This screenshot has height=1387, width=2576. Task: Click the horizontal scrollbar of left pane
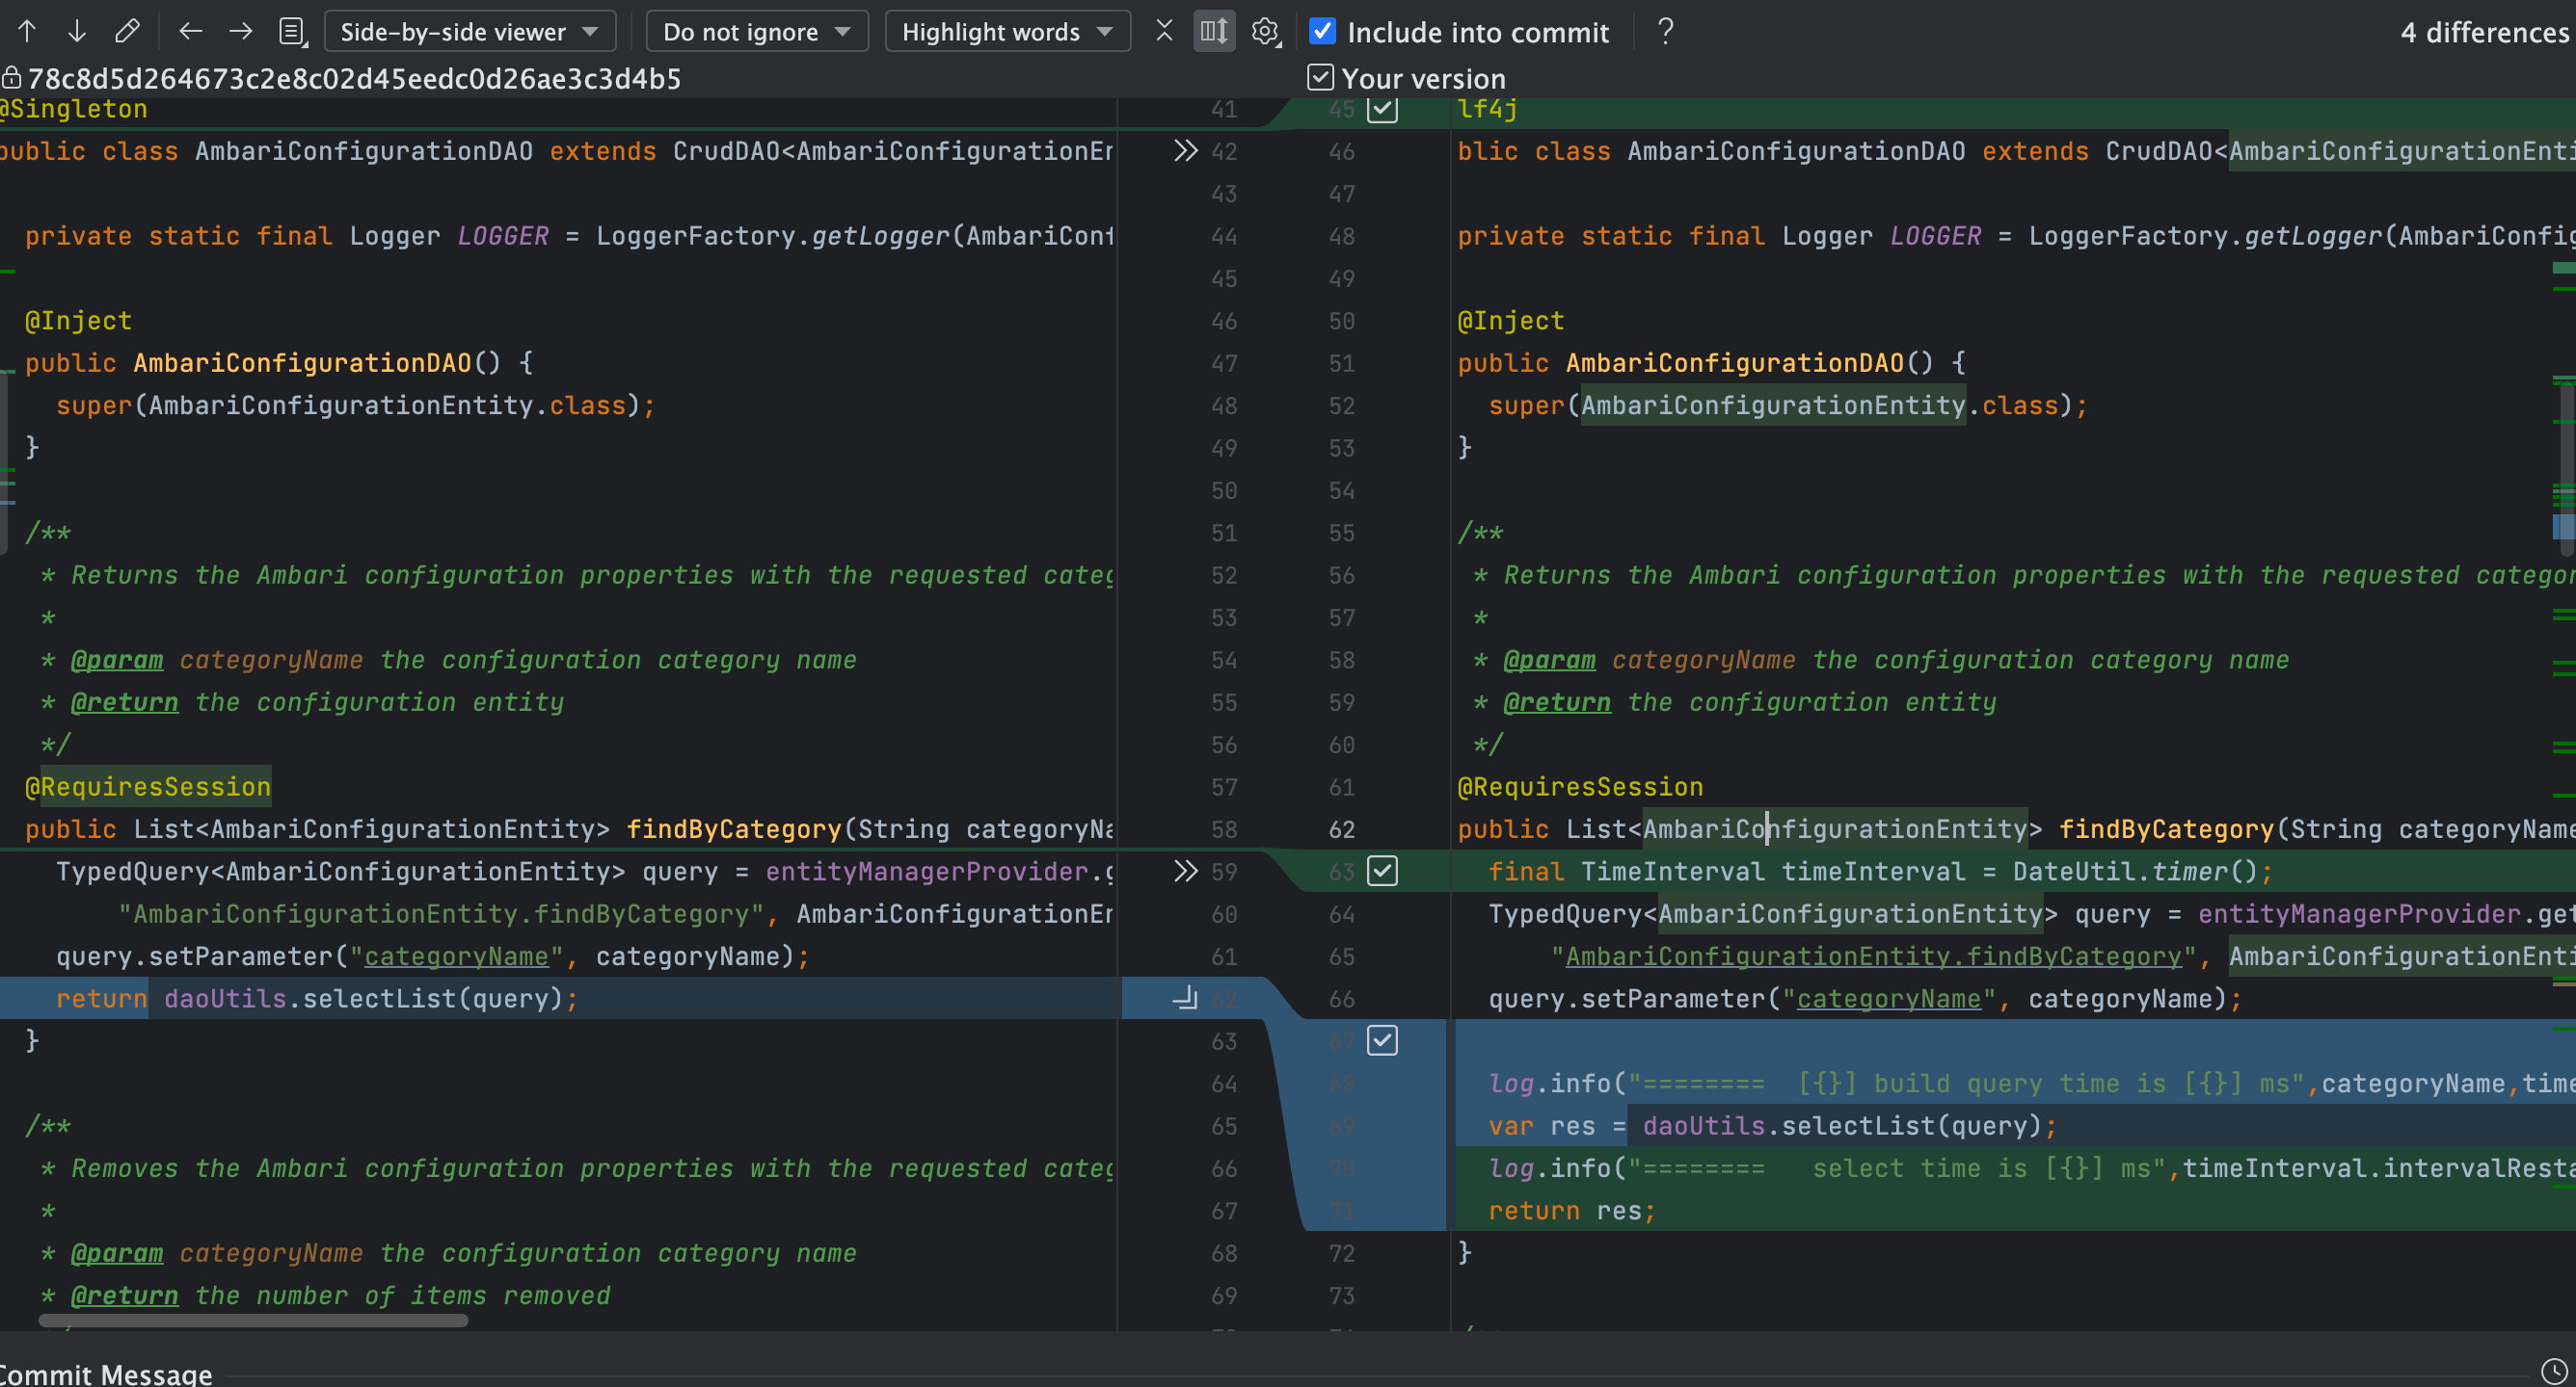click(253, 1320)
